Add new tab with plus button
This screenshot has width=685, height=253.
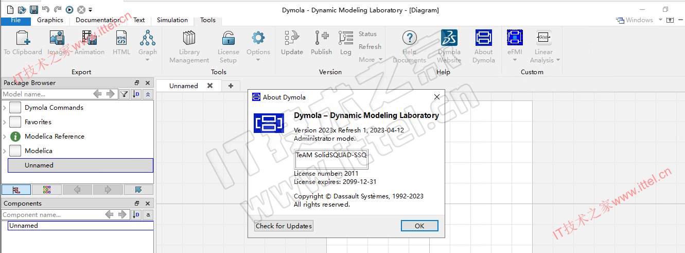tap(231, 86)
